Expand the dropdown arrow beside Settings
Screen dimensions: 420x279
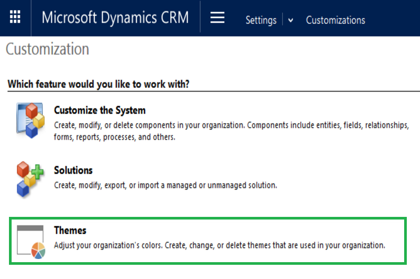(x=291, y=21)
